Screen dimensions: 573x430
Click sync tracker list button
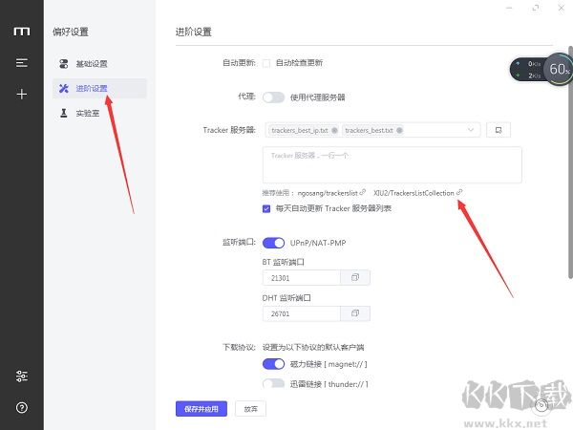click(499, 130)
